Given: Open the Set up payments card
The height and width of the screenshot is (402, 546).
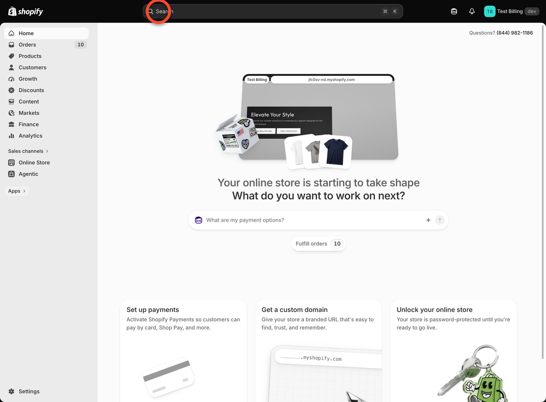Looking at the screenshot, I should [183, 351].
